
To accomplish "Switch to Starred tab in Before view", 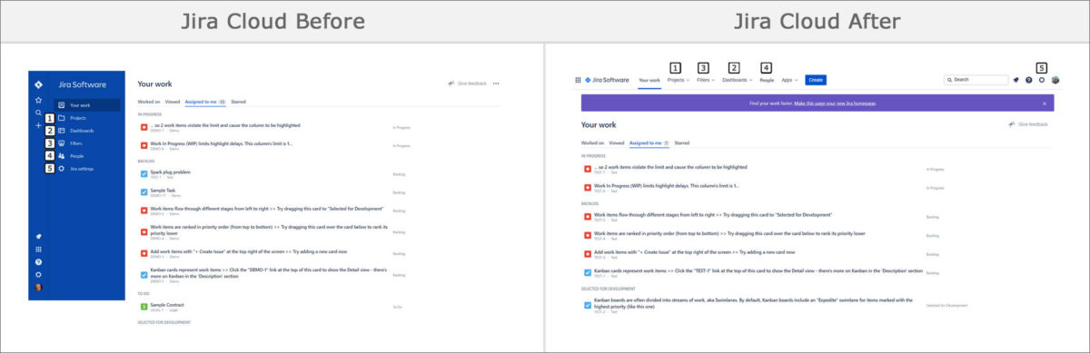I will [x=238, y=102].
